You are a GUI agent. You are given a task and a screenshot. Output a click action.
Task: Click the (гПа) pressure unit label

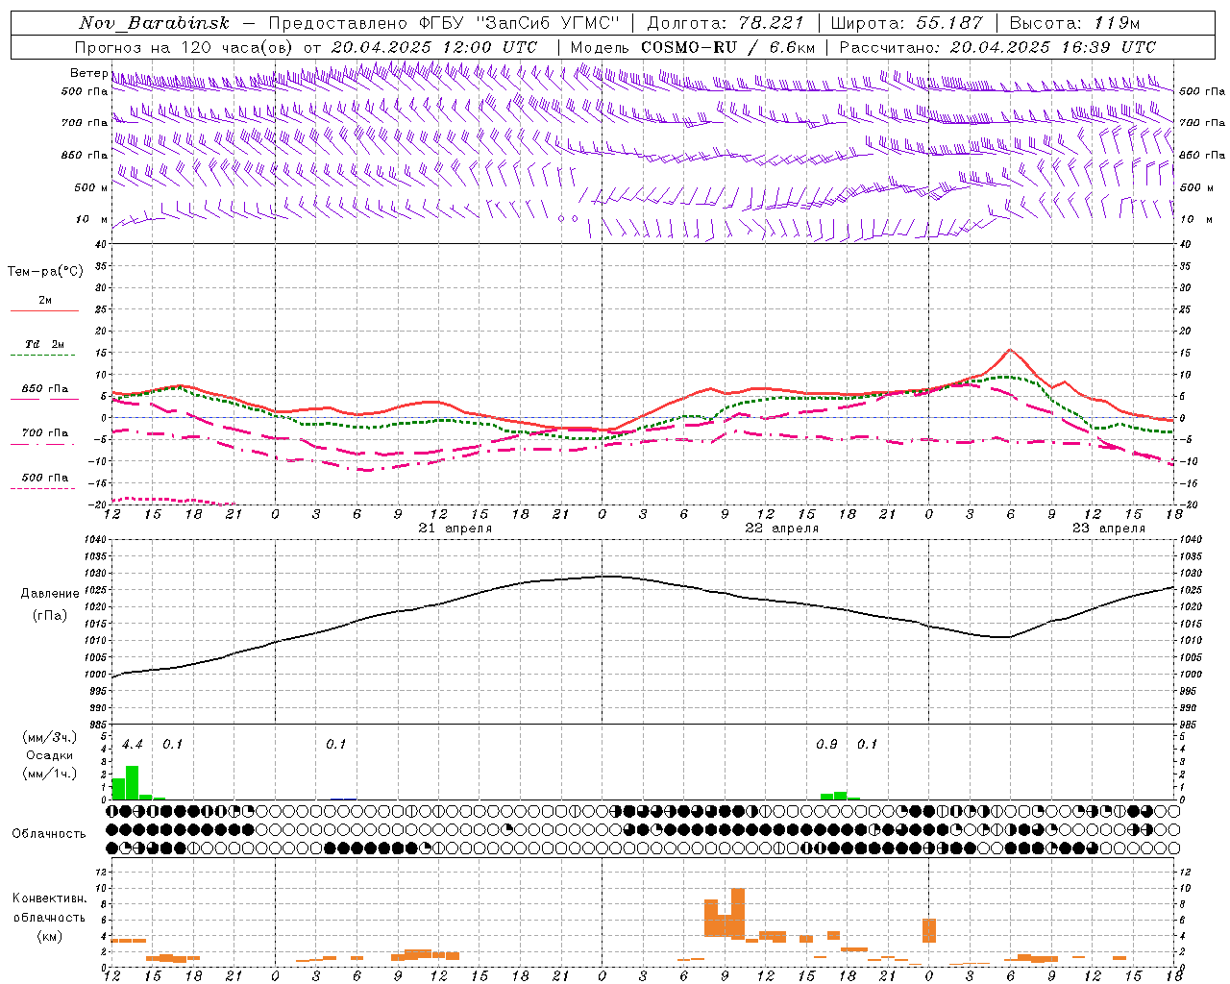(x=49, y=616)
